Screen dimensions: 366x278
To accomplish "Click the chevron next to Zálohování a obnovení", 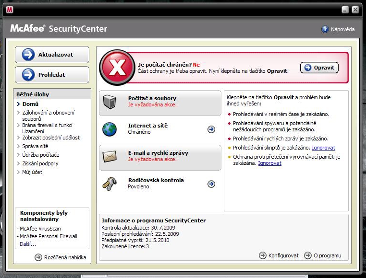I will [18, 113].
